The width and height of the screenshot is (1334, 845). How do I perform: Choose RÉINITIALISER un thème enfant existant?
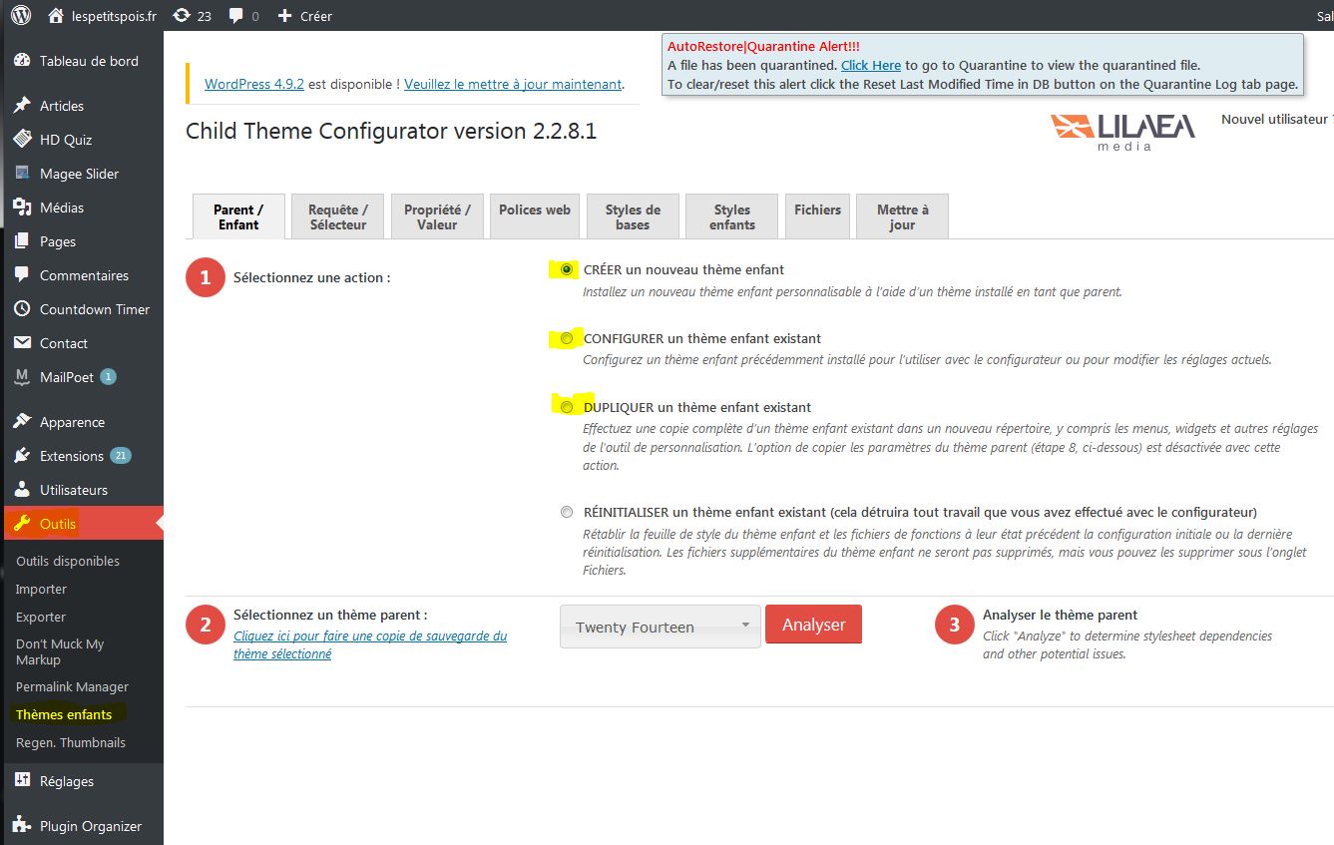567,512
